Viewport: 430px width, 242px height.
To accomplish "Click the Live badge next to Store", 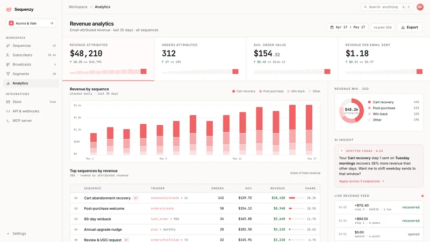I will 53,102.
